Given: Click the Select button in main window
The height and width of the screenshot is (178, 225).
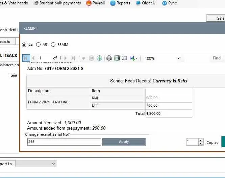Looking at the screenshot, I should [x=216, y=18].
